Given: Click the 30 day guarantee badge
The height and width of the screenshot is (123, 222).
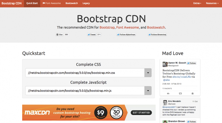Looking at the screenshot, I should (x=116, y=113).
